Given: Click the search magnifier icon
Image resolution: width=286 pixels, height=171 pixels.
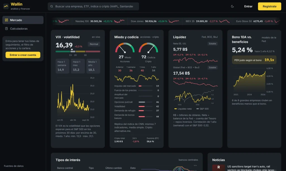Looking at the screenshot, I should tap(52, 6).
